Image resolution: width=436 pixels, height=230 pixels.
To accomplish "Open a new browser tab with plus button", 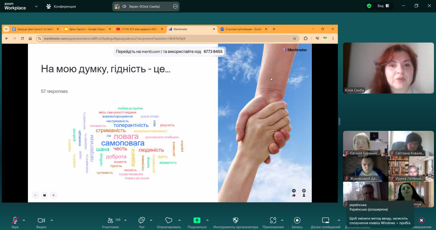I will pyautogui.click(x=274, y=29).
